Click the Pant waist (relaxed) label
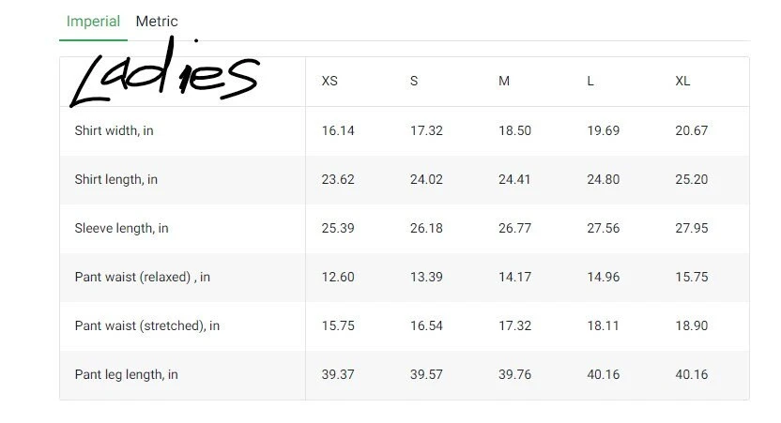The image size is (781, 423). [x=142, y=278]
